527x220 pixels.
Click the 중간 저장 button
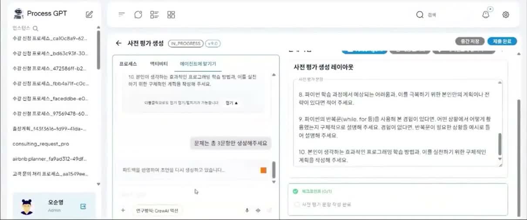[x=470, y=41]
